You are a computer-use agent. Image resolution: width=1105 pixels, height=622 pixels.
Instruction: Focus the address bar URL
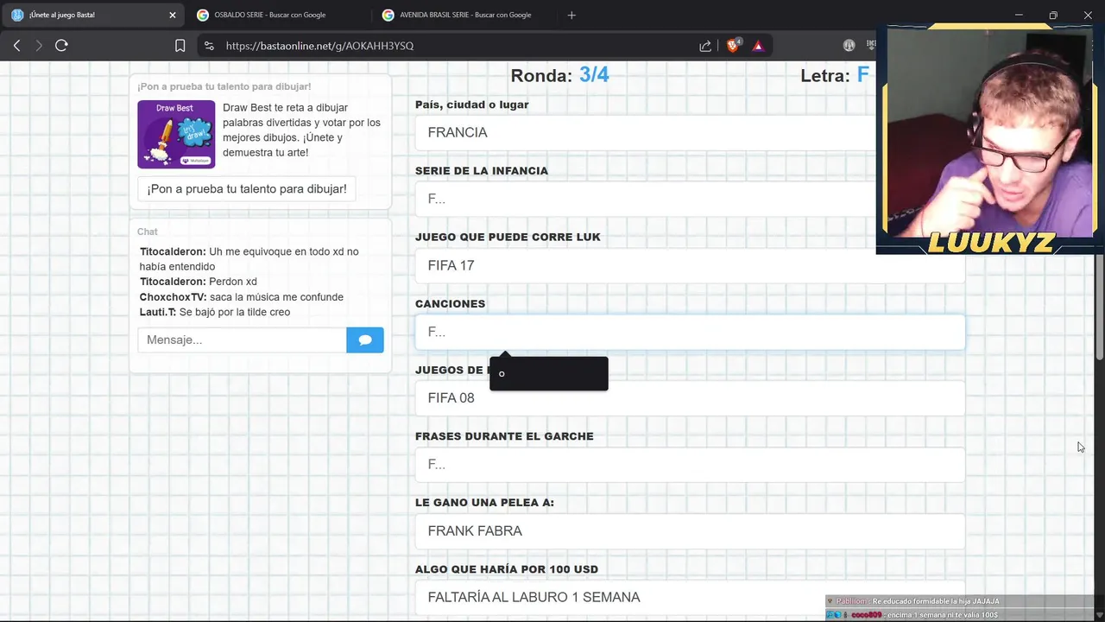click(319, 46)
